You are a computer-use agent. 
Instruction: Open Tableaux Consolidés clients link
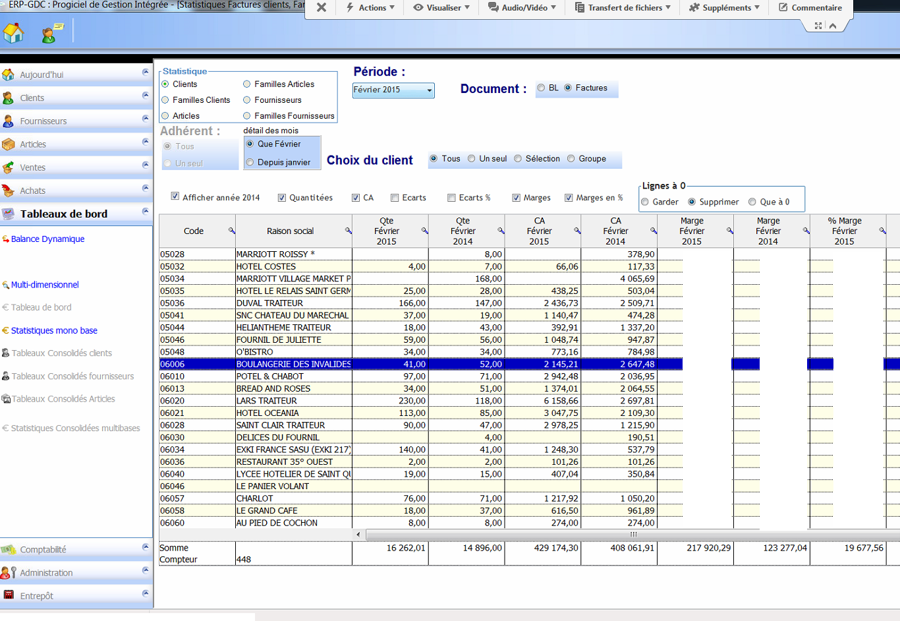(x=61, y=353)
